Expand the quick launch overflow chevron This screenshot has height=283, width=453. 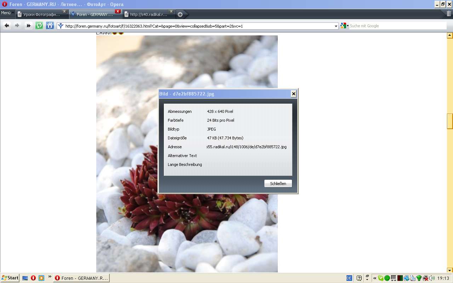click(x=50, y=277)
